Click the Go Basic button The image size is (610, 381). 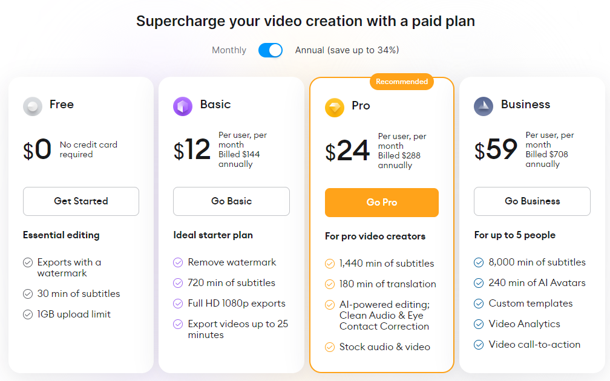click(x=231, y=202)
